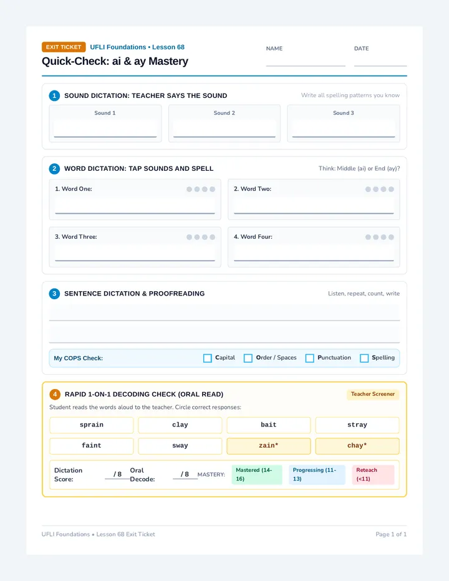Click the sound dots beside Word One
Viewport: 449px width, 581px height.
[201, 189]
